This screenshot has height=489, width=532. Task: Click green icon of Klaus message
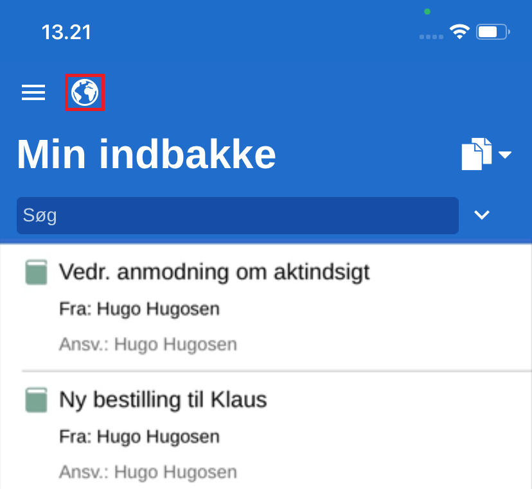pos(37,400)
